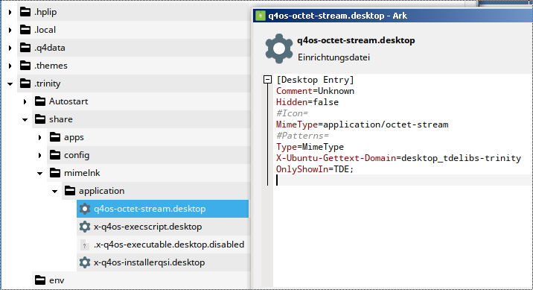Select .themes folder name
The width and height of the screenshot is (533, 290).
click(51, 66)
